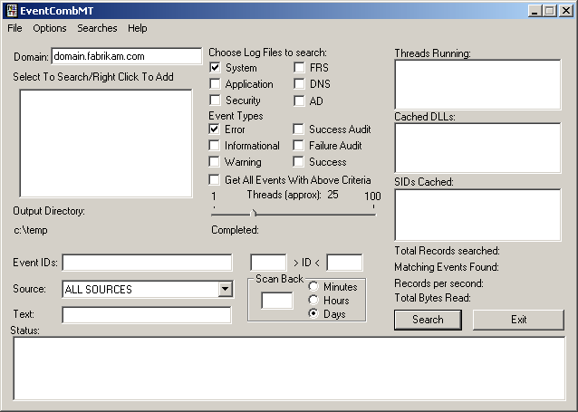Toggle Get All Events With Above Criteria
This screenshot has width=578, height=412.
[216, 180]
